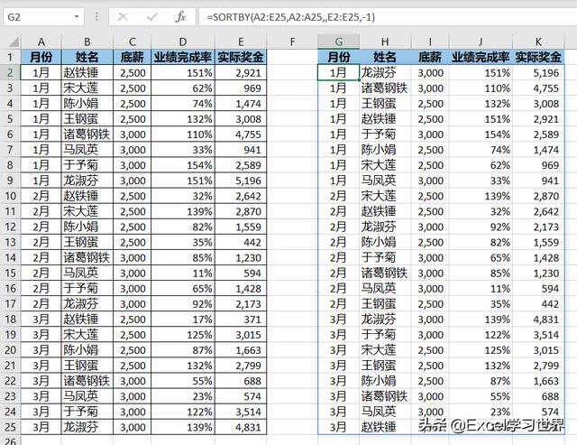The height and width of the screenshot is (445, 577).
Task: Select column J header
Action: click(481, 42)
